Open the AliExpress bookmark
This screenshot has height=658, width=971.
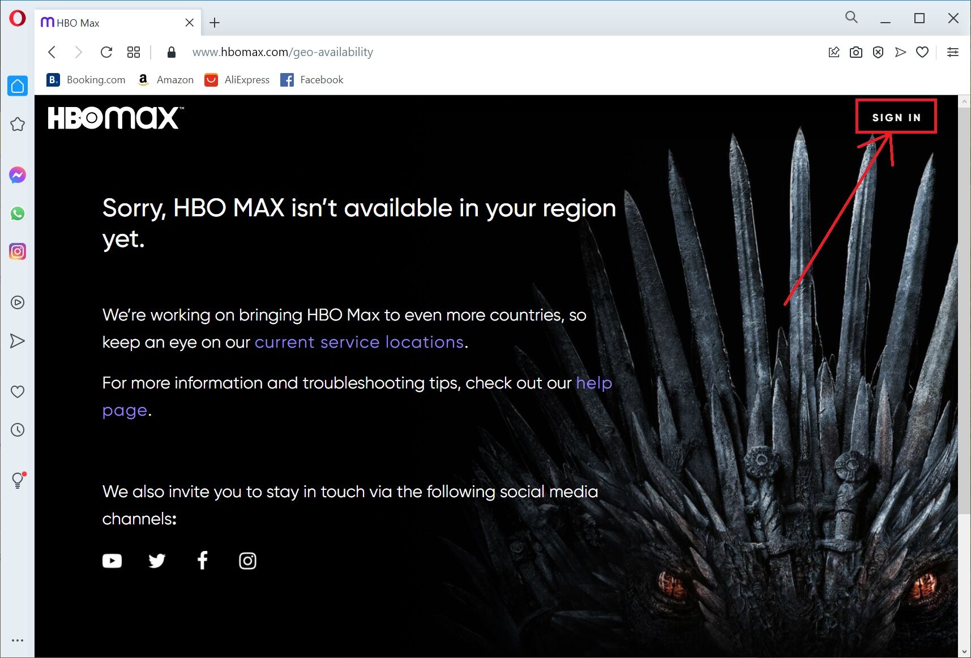237,80
